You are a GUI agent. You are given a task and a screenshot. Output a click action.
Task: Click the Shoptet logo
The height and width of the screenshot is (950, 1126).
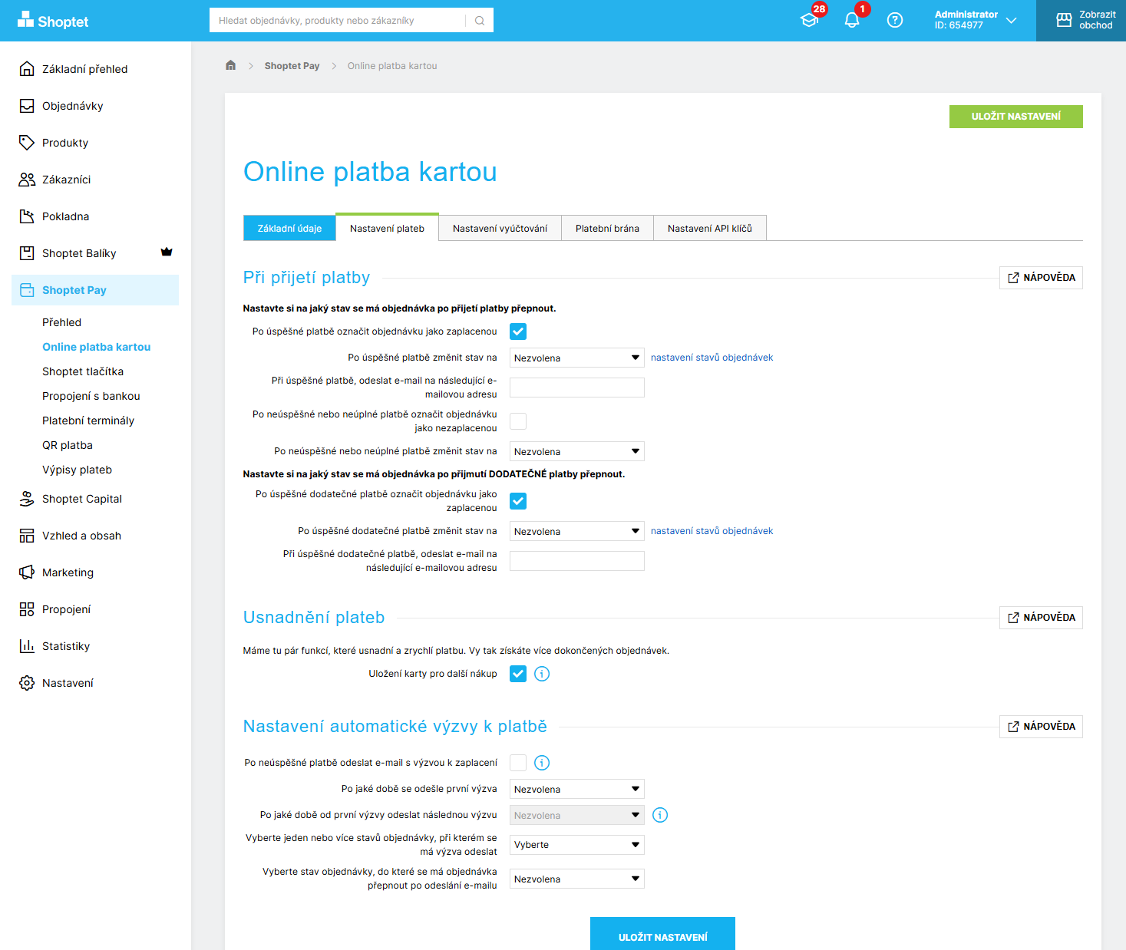pyautogui.click(x=53, y=21)
